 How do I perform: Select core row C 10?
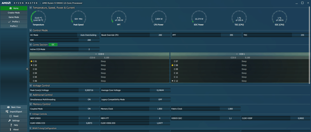240,73
